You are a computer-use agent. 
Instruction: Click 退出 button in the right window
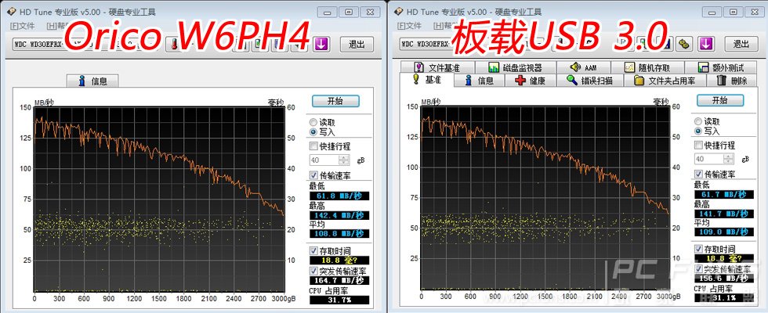tap(741, 44)
